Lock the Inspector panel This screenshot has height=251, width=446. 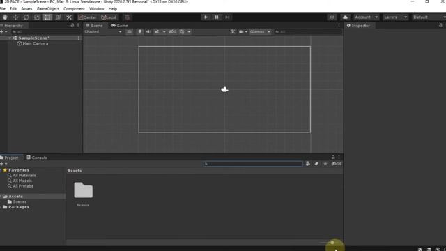[440, 25]
